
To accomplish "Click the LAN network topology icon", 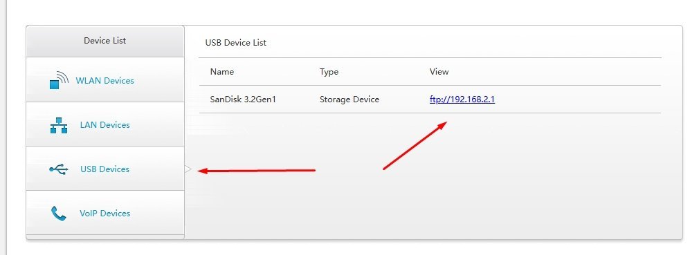I will (x=58, y=125).
